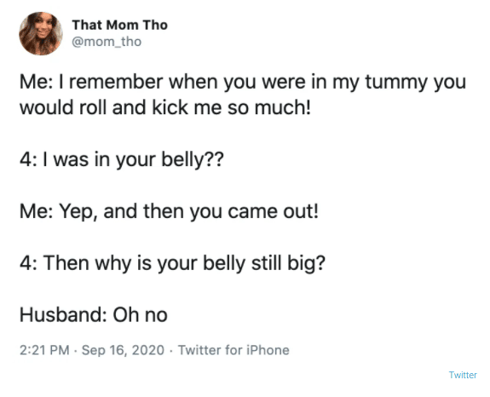Click the line "4: I was in your belly??"
490x397 pixels.
pyautogui.click(x=122, y=160)
